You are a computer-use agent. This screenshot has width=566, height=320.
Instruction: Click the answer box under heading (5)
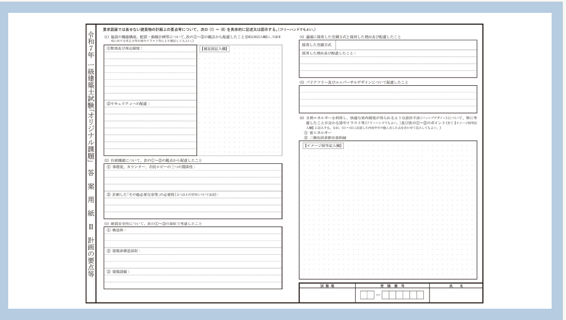(x=388, y=99)
